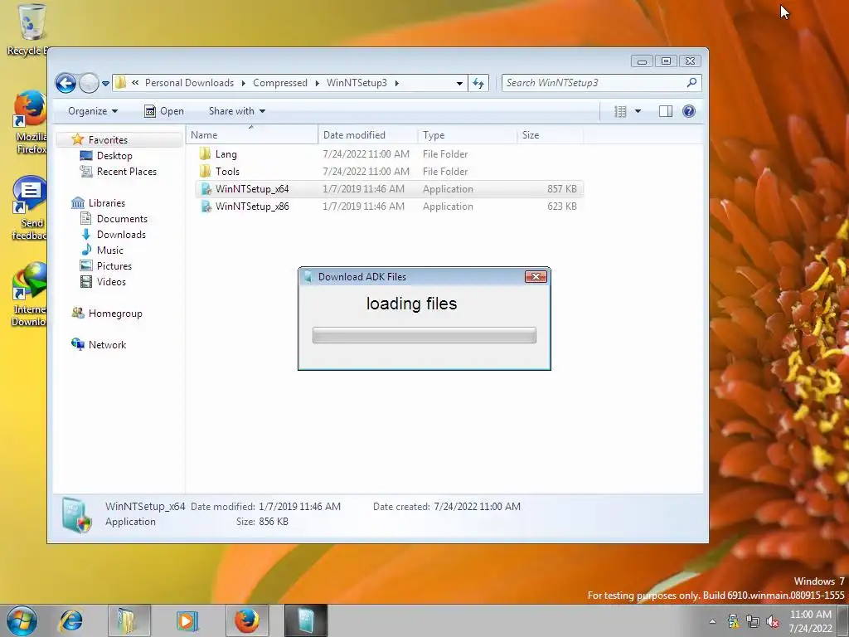Click the Download ADK Files title icon

[308, 277]
